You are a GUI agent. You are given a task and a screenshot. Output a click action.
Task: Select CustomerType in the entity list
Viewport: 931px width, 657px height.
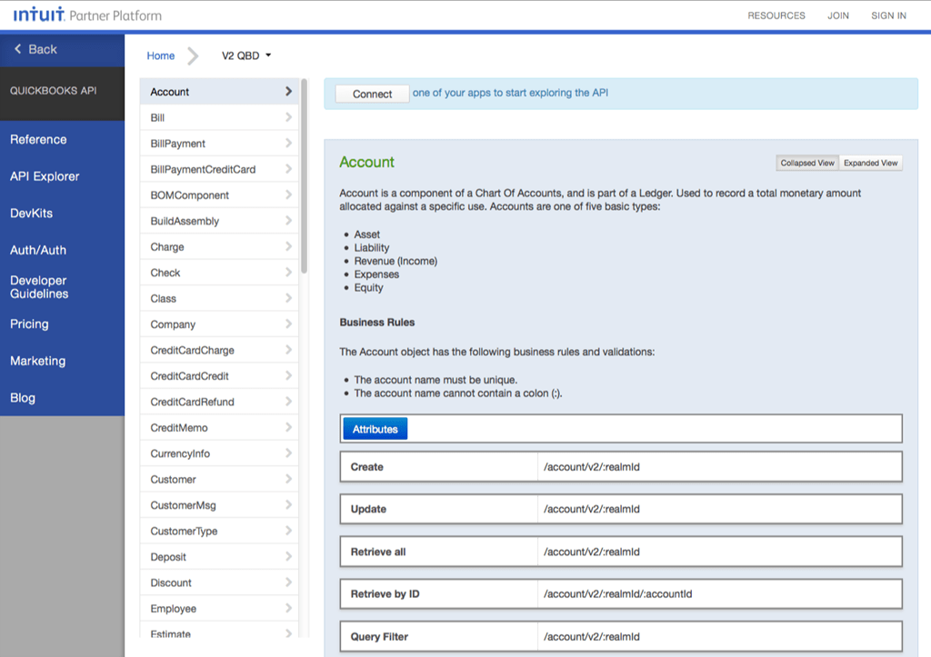point(219,531)
